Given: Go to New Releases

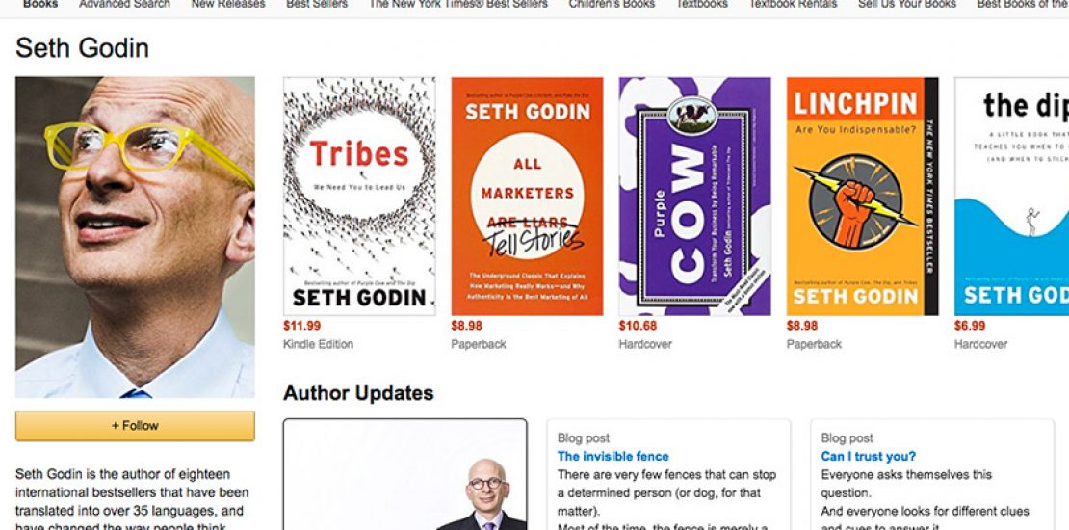Looking at the screenshot, I should coord(227,4).
